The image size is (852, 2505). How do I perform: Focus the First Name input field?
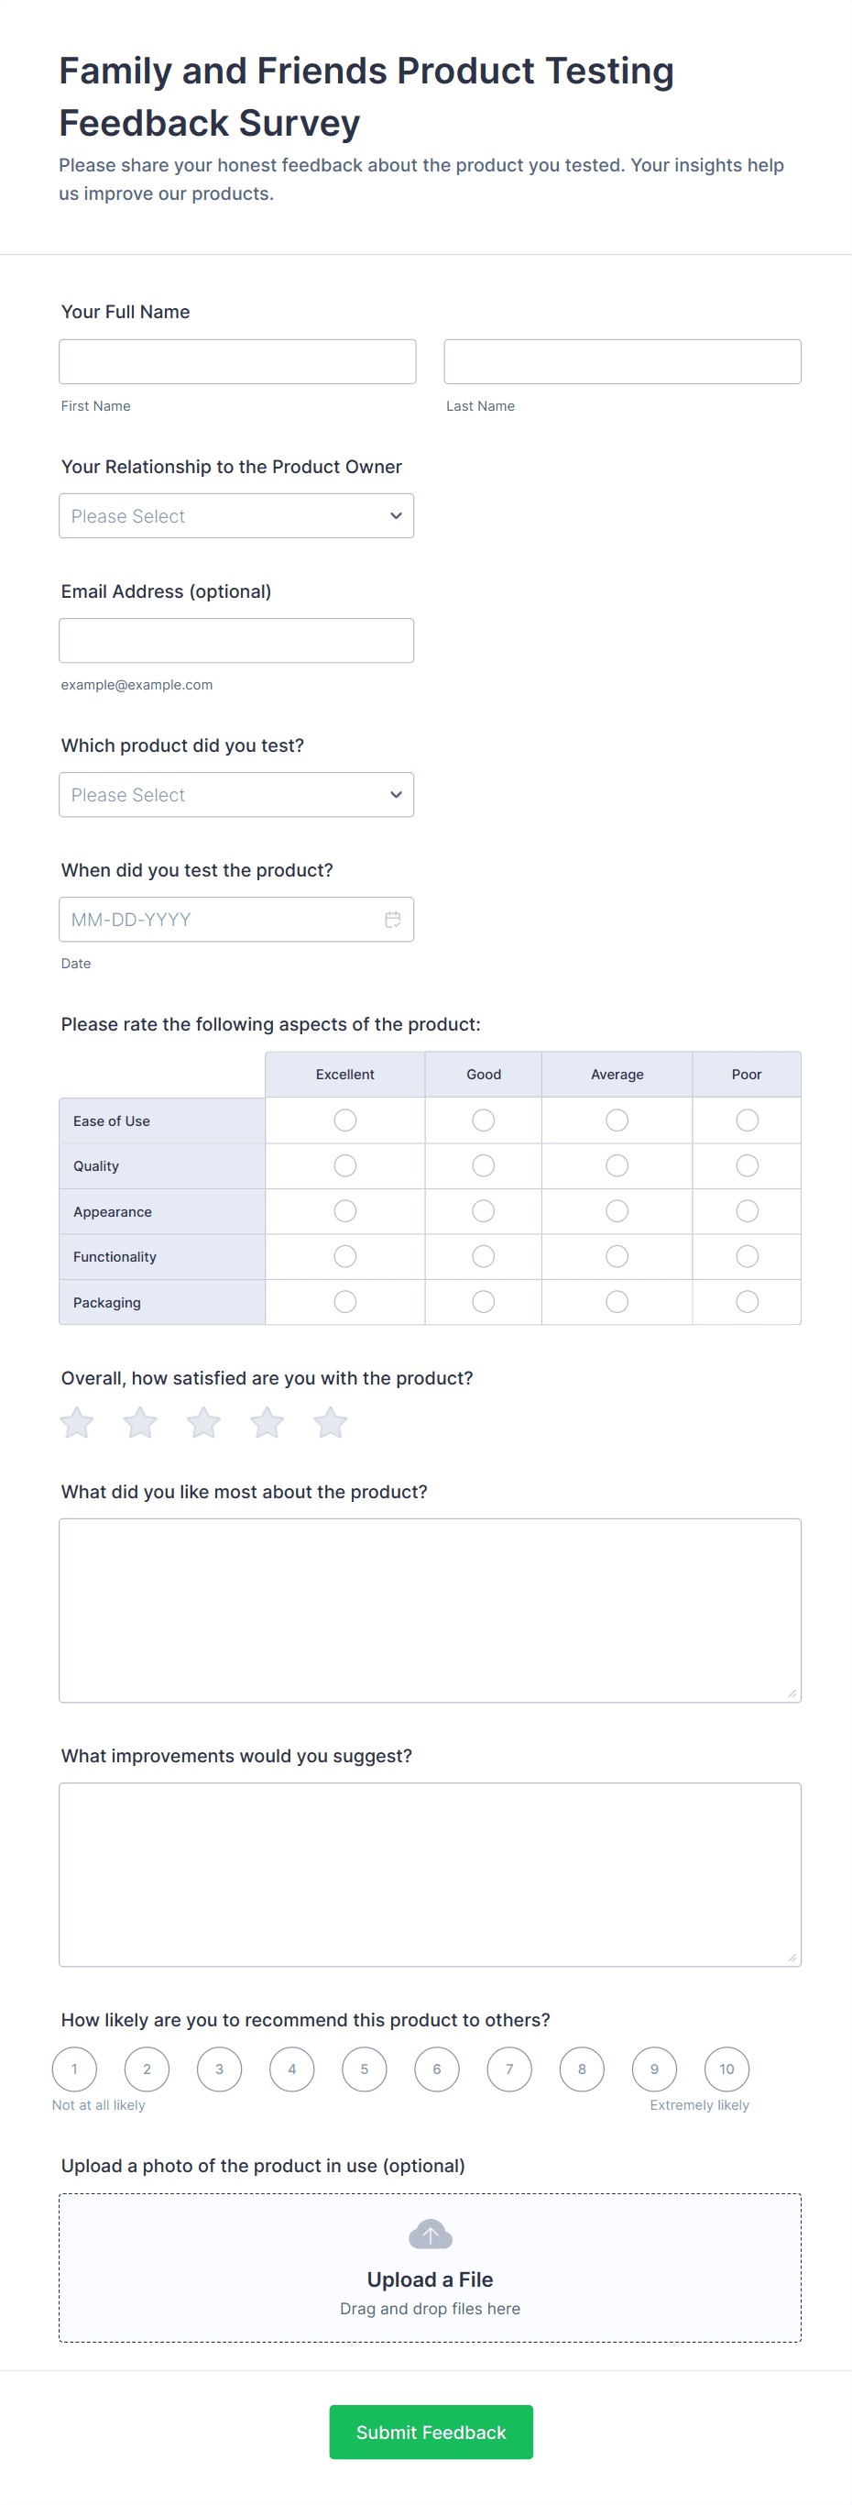click(x=237, y=362)
